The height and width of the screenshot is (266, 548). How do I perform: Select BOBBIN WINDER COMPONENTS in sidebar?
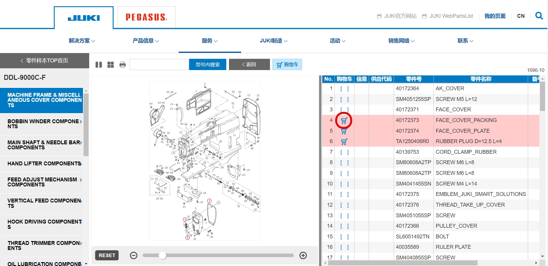click(43, 124)
